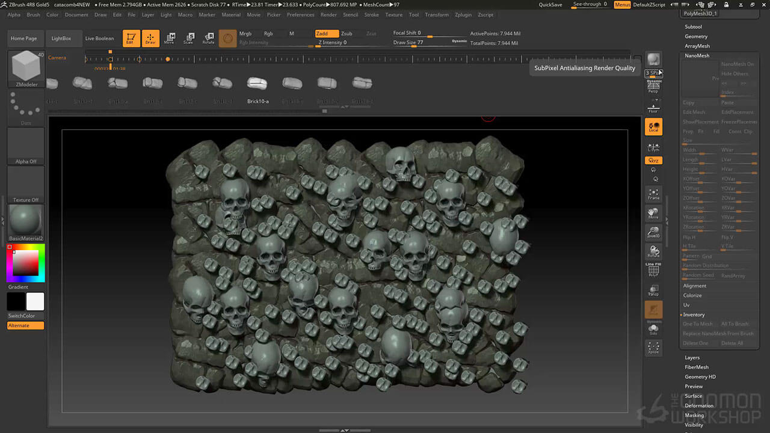Click the Rotate tool in top shelf
This screenshot has width=770, height=433.
pyautogui.click(x=208, y=38)
